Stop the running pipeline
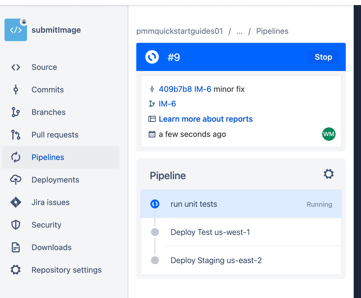This screenshot has width=361, height=298. pos(323,57)
